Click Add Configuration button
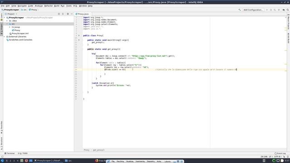This screenshot has width=290, height=163. pos(253,10)
